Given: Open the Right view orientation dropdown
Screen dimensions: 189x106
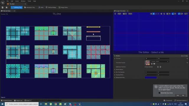Looking at the screenshot, I should tap(119, 14).
